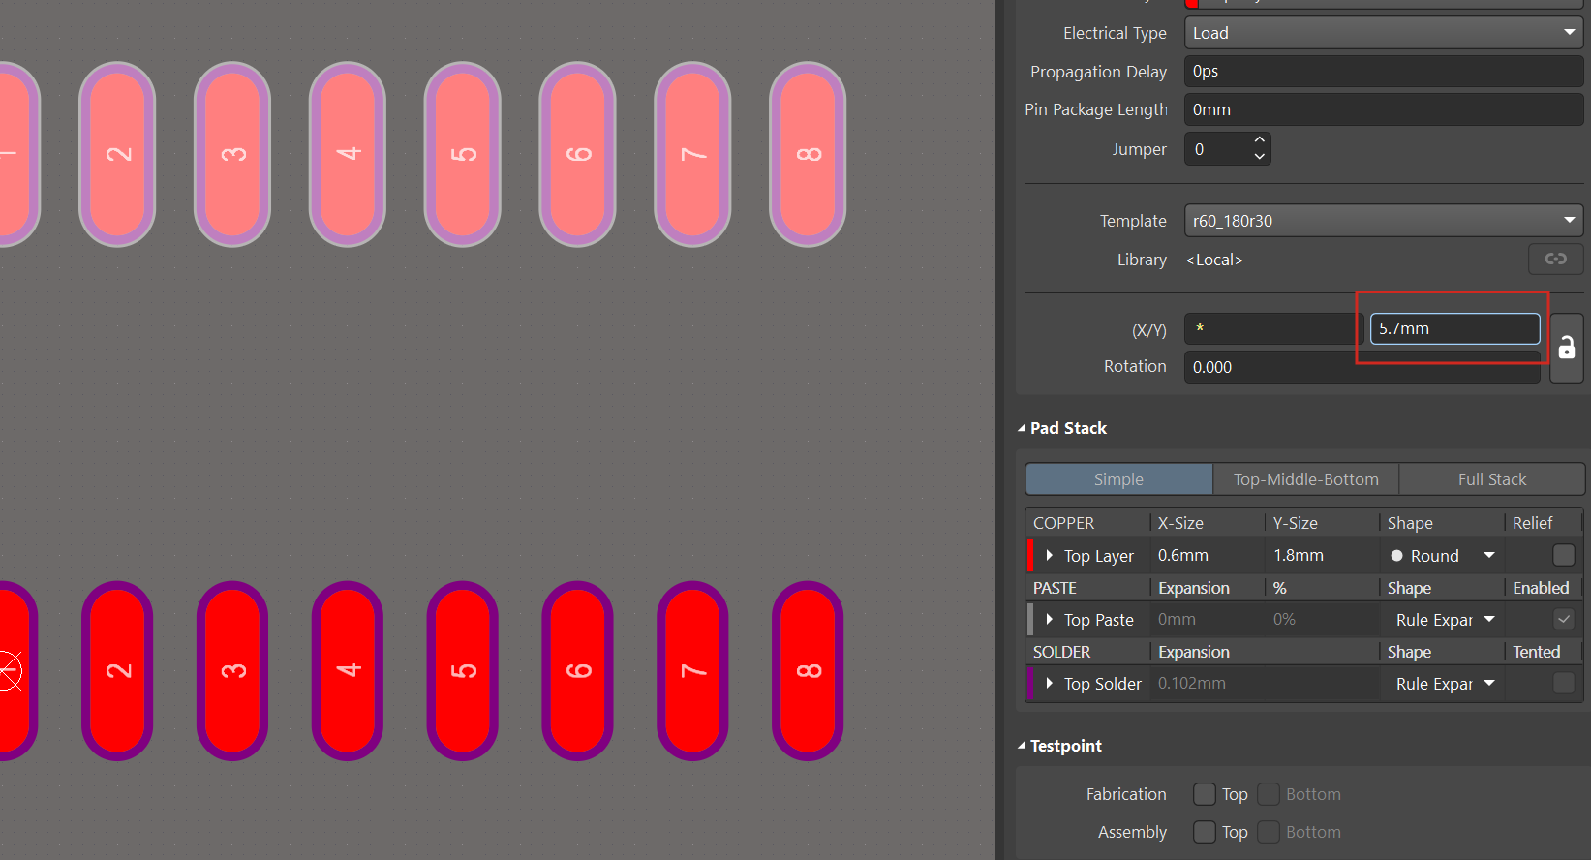Open Top Solder Rule Expansion dropdown
Viewport: 1591px width, 860px height.
(x=1489, y=683)
